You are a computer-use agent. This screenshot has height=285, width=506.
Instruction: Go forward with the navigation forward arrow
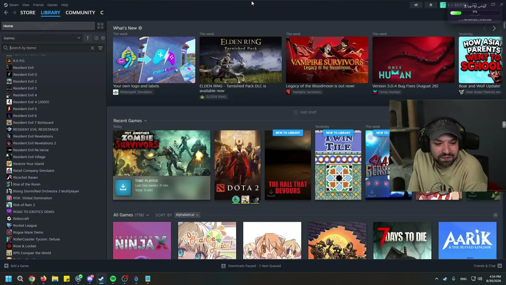[14, 13]
